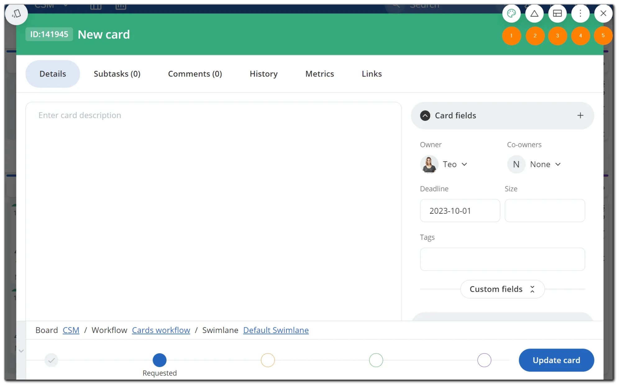Select the Requested workflow step circle

coord(159,360)
